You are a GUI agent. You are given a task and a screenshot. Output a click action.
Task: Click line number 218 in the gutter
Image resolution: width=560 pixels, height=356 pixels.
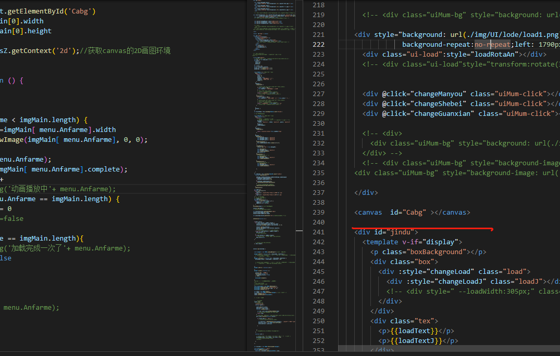click(319, 5)
